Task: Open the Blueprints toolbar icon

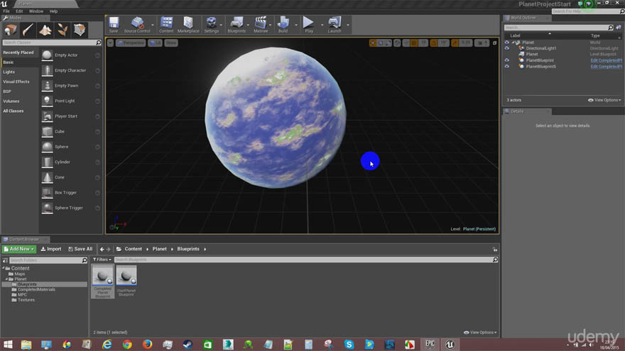Action: click(237, 24)
